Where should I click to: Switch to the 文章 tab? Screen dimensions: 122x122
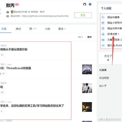coord(4,29)
